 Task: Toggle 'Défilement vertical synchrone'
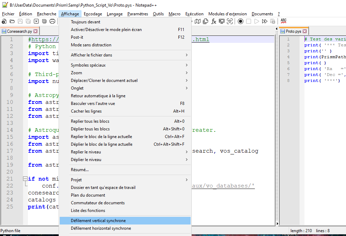point(98,221)
